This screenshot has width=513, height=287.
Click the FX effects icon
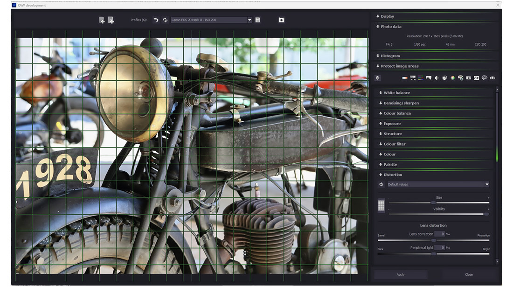pos(476,78)
